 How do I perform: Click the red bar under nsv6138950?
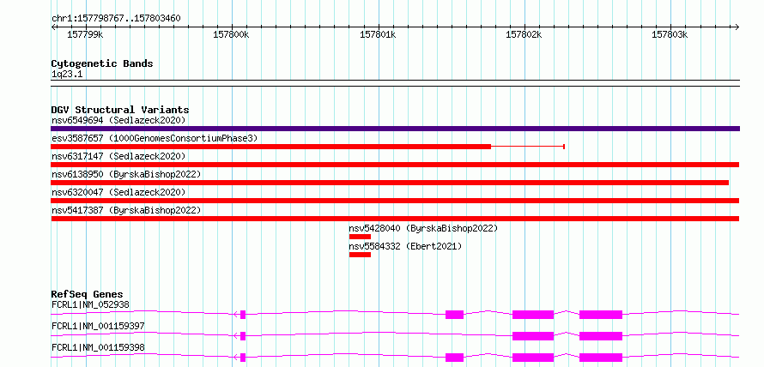click(390, 183)
